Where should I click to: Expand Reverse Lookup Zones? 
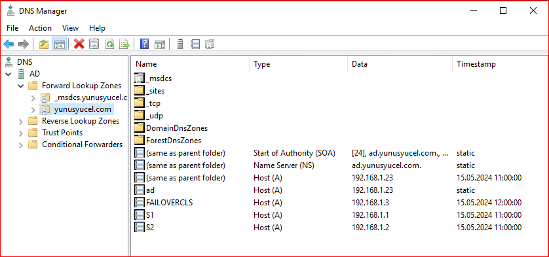tap(21, 122)
